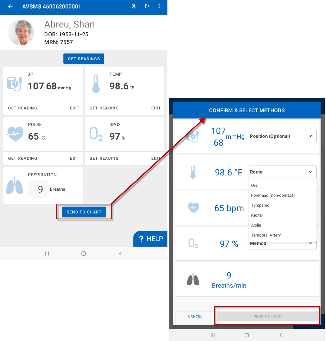Click the patient photo of Abreu, Shari

pyautogui.click(x=21, y=32)
